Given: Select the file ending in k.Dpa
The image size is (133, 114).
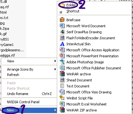Looking at the screenshot, I should pyautogui.click(x=4, y=28).
